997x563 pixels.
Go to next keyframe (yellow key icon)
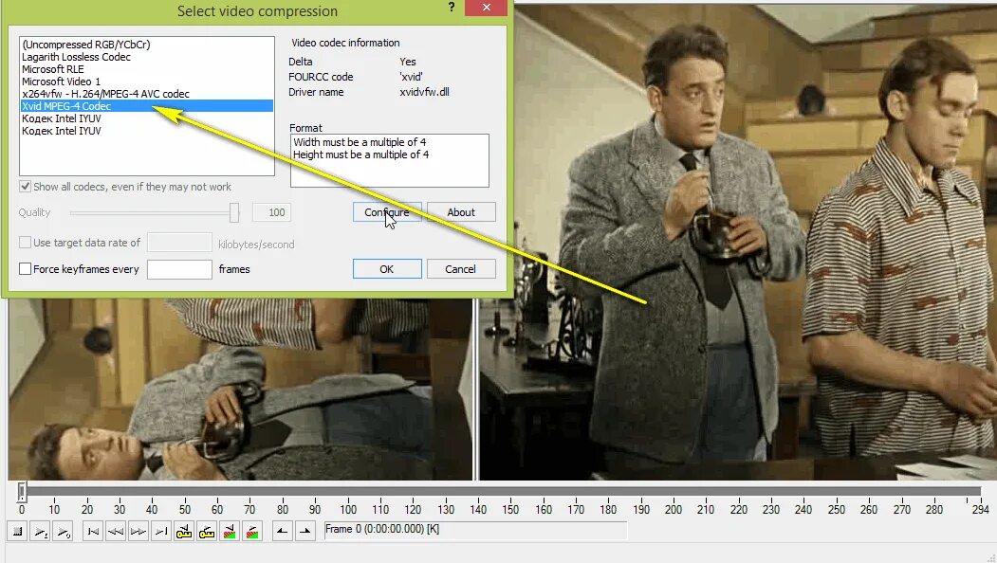click(x=207, y=531)
